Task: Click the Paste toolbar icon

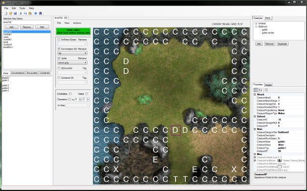Action: click(x=30, y=13)
